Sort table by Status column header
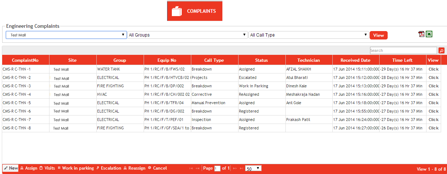This screenshot has height=174, width=447. pyautogui.click(x=262, y=60)
